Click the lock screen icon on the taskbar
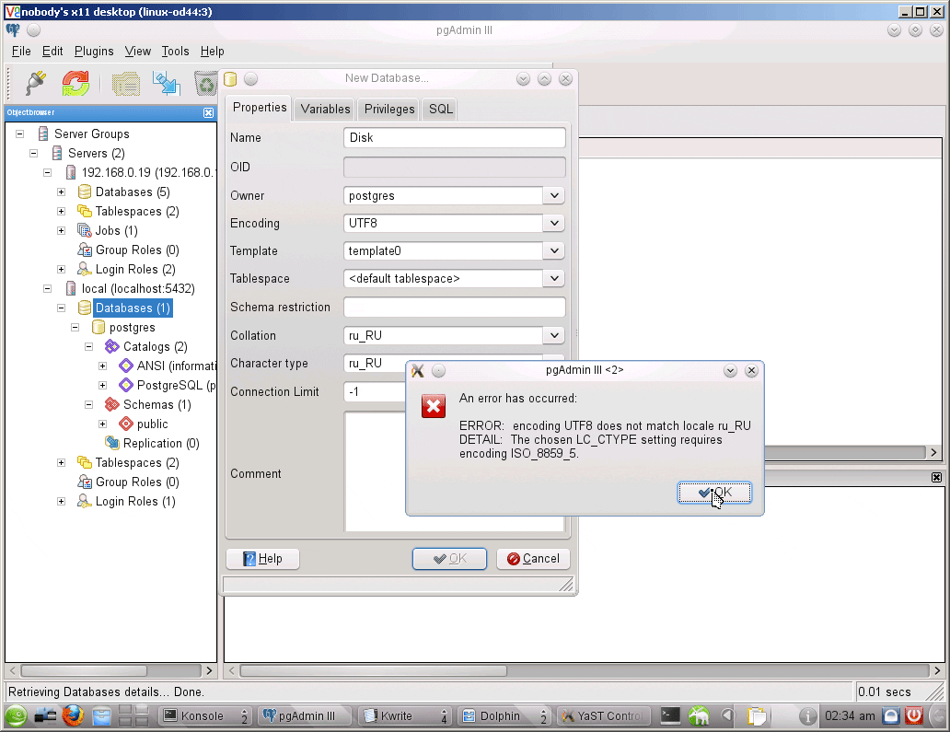This screenshot has height=732, width=950. [x=891, y=715]
